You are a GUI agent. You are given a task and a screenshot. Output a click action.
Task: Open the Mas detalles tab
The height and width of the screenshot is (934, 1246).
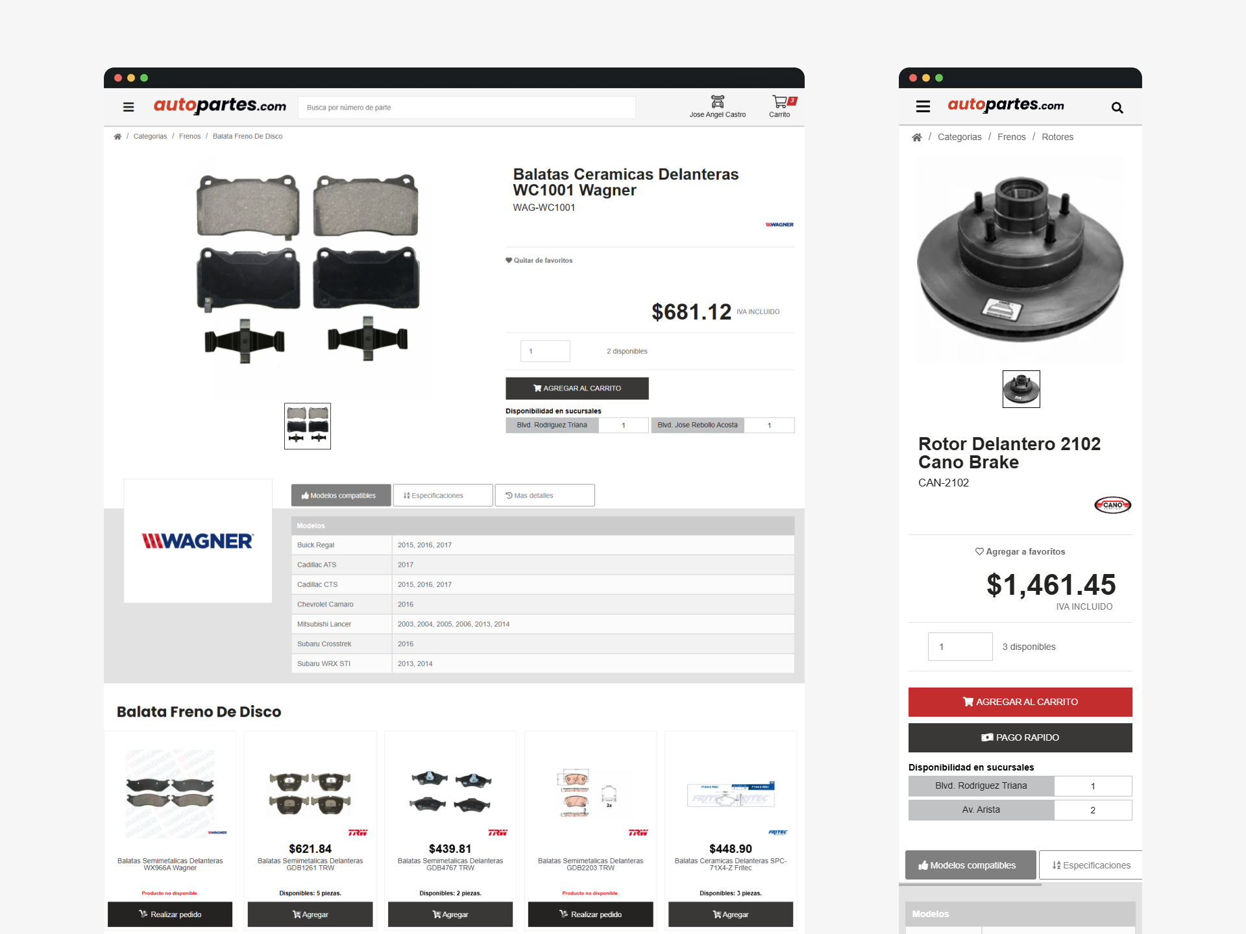click(544, 496)
